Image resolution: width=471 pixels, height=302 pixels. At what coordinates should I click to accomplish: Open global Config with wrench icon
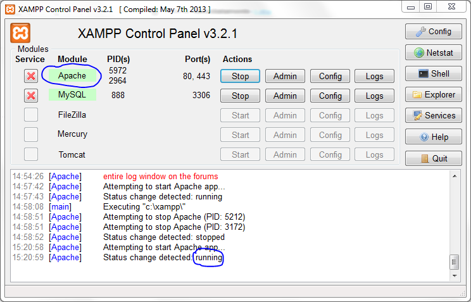(x=433, y=31)
